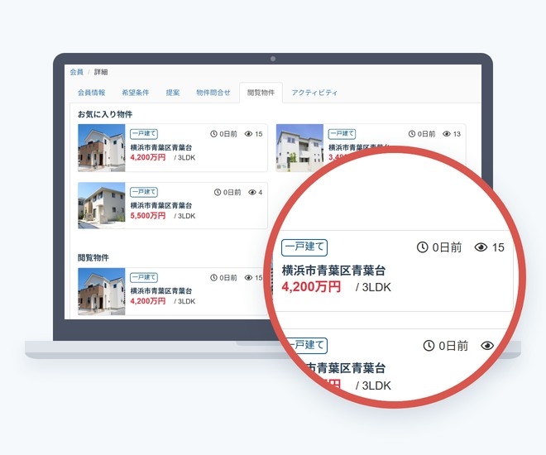Click the clock icon on the 閲覧物件 section card
This screenshot has width=546, height=455.
(x=213, y=277)
